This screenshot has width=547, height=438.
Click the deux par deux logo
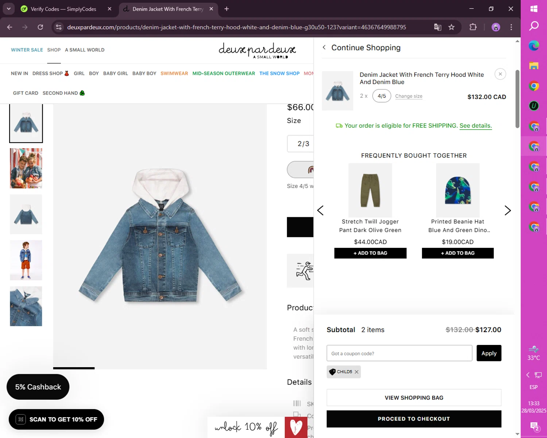[257, 51]
